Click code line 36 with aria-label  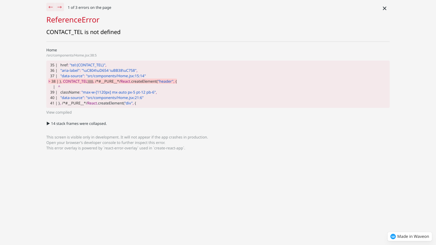coord(98,70)
